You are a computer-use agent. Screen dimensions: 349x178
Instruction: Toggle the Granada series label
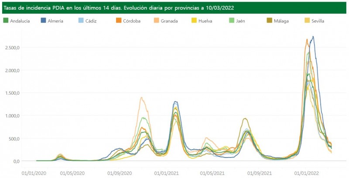coord(169,21)
